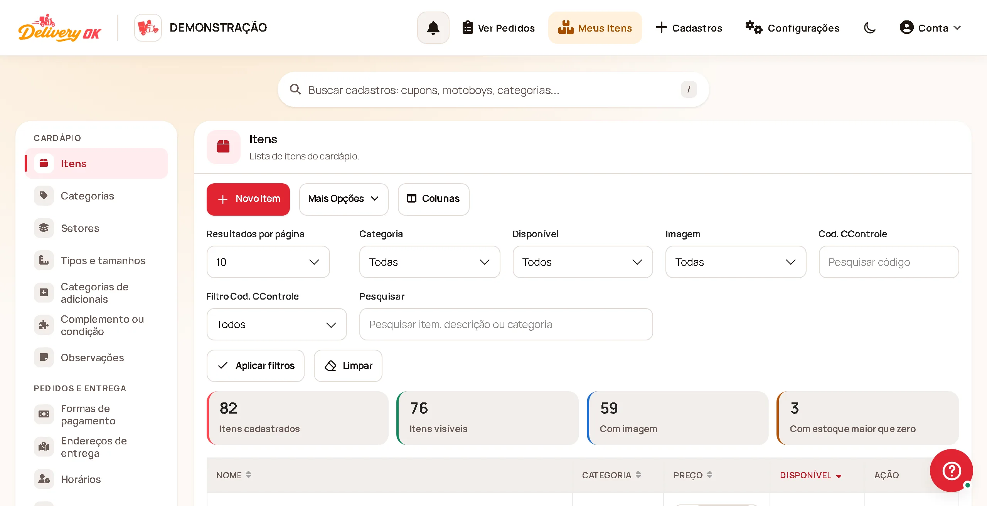Click the Conta user avatar icon
The width and height of the screenshot is (987, 506).
(906, 28)
